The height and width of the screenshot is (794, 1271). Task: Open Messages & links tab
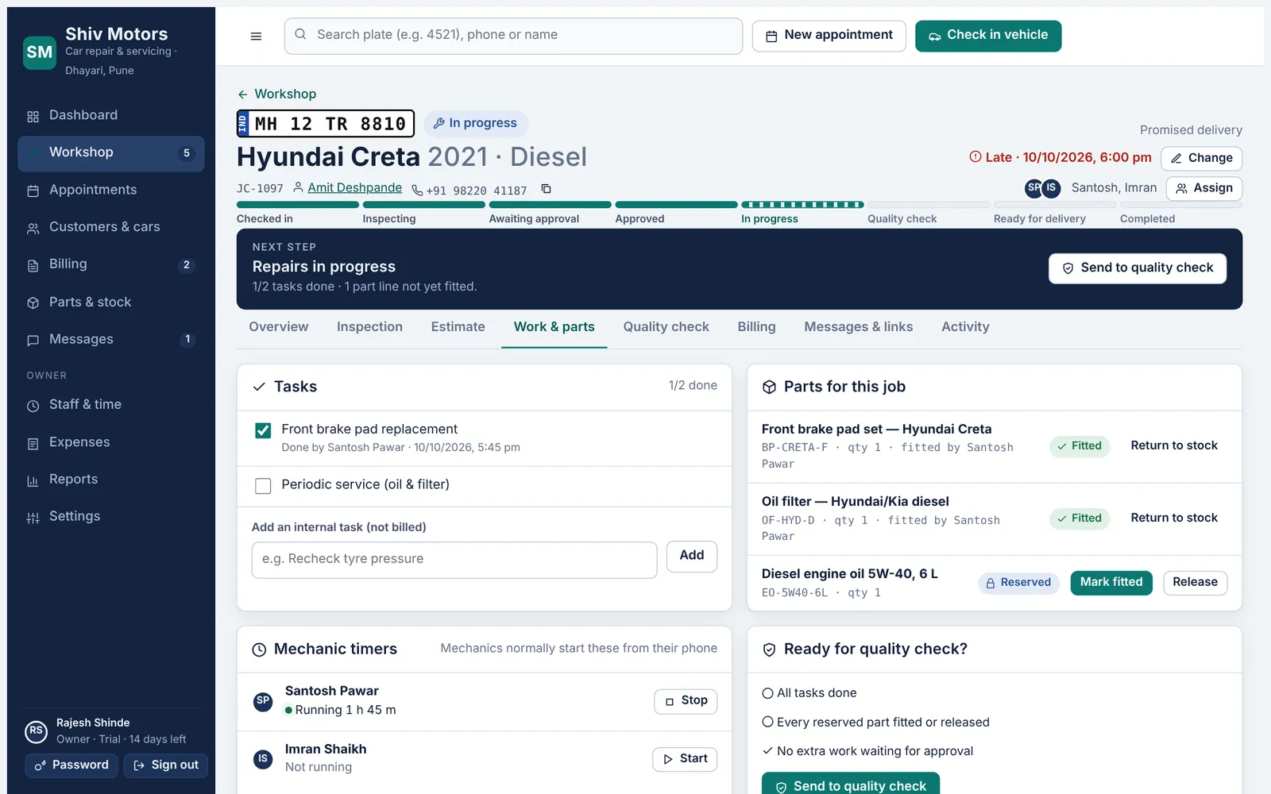[859, 327]
